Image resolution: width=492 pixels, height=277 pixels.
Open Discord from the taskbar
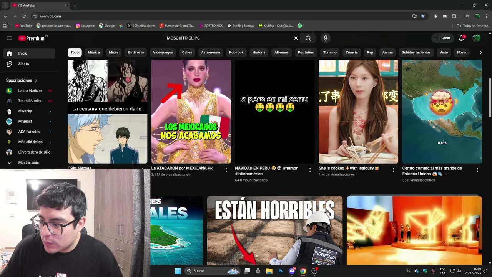click(x=292, y=271)
